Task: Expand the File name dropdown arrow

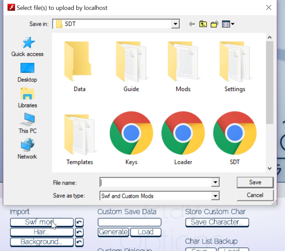Action: pyautogui.click(x=215, y=182)
